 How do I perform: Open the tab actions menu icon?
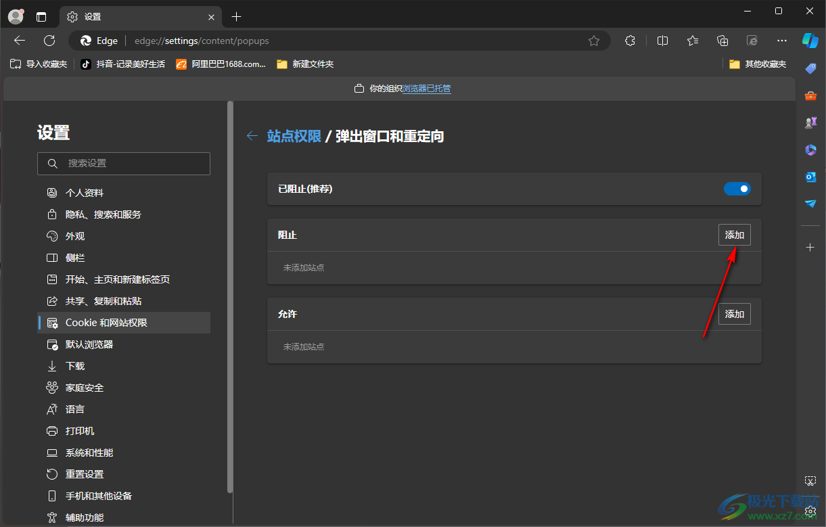click(x=41, y=17)
